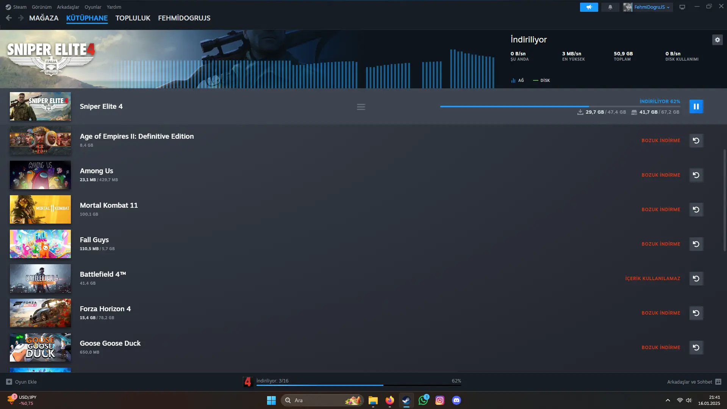The height and width of the screenshot is (409, 727).
Task: Open the FEHMİDOGRUJS profile tab
Action: [184, 18]
